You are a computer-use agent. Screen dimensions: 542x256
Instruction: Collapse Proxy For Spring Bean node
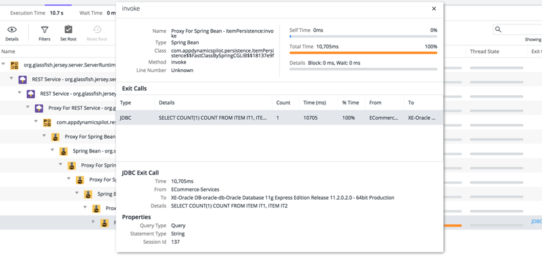(x=44, y=136)
